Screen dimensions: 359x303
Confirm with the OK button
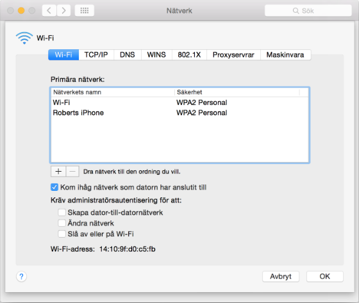[x=325, y=277]
